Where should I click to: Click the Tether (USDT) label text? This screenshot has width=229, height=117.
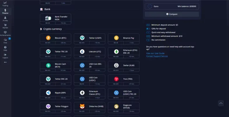click(95, 38)
